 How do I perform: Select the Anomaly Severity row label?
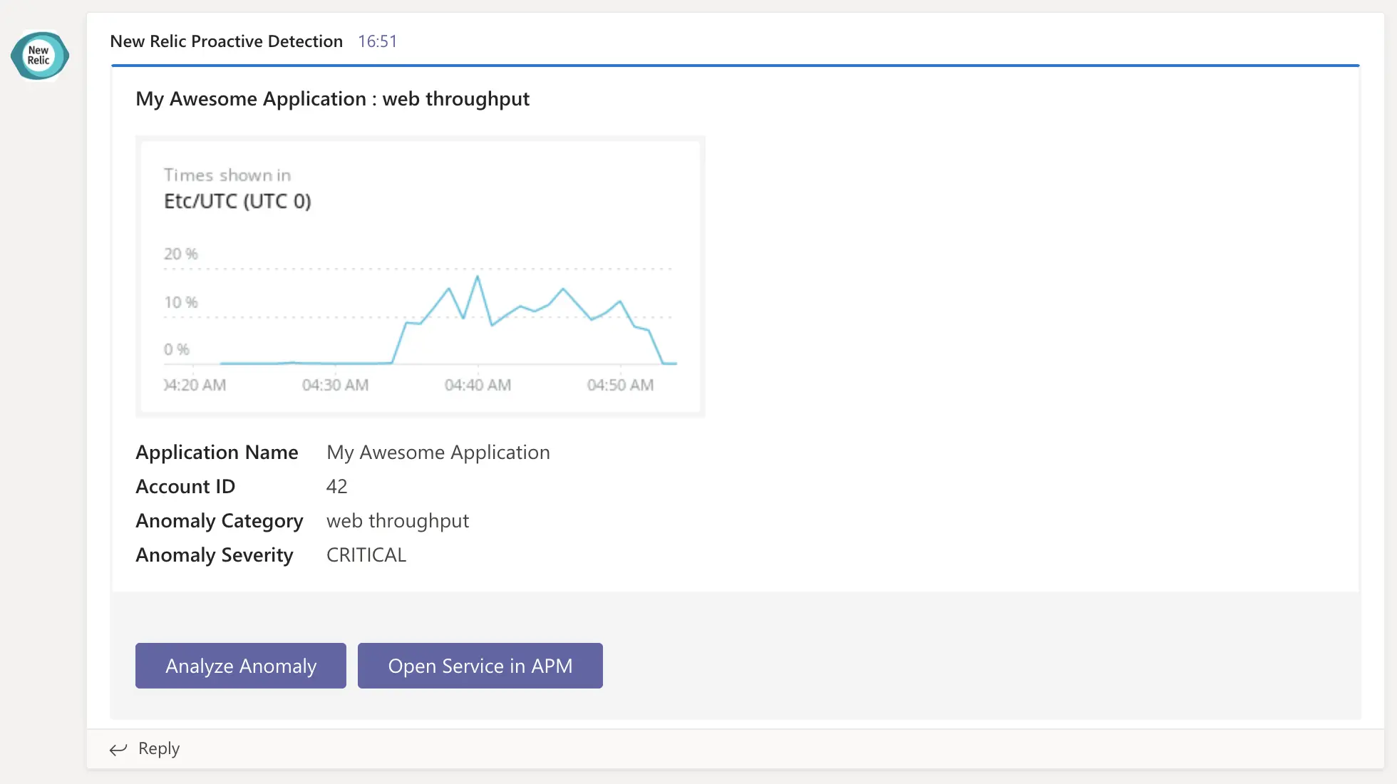pyautogui.click(x=214, y=555)
